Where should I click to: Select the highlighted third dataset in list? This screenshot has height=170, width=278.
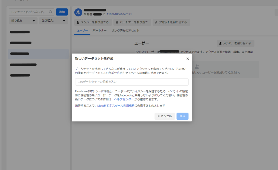click(38, 54)
